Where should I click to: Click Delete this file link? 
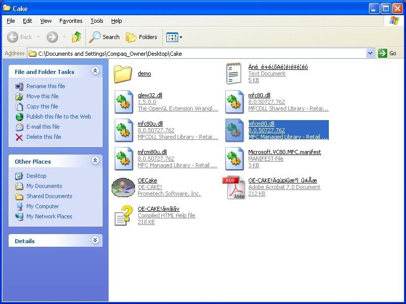(44, 137)
